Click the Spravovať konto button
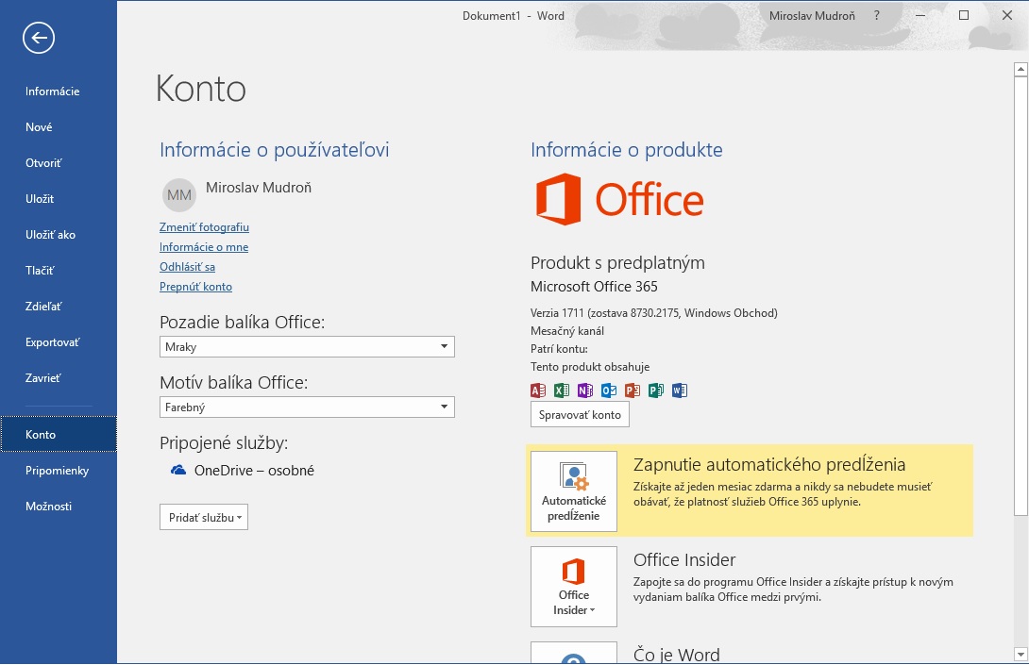Viewport: 1029px width, 665px height. [580, 414]
